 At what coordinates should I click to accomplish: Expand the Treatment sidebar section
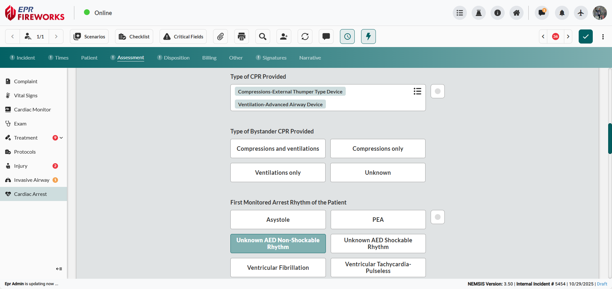(x=61, y=138)
